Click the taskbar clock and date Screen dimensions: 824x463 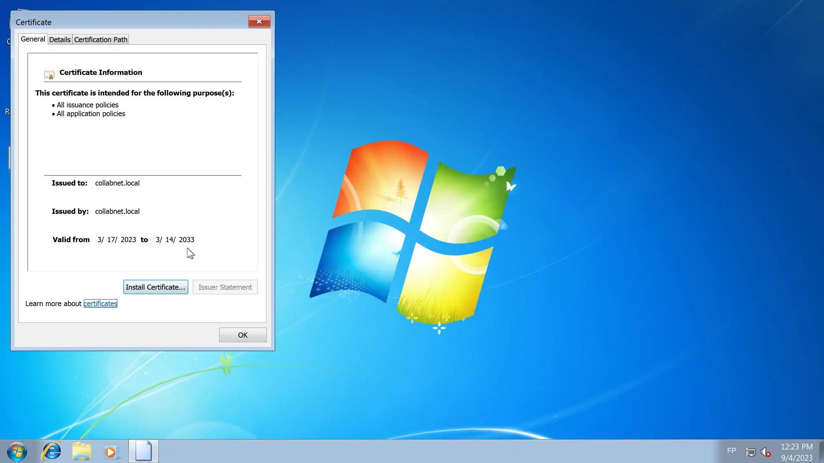click(x=797, y=452)
